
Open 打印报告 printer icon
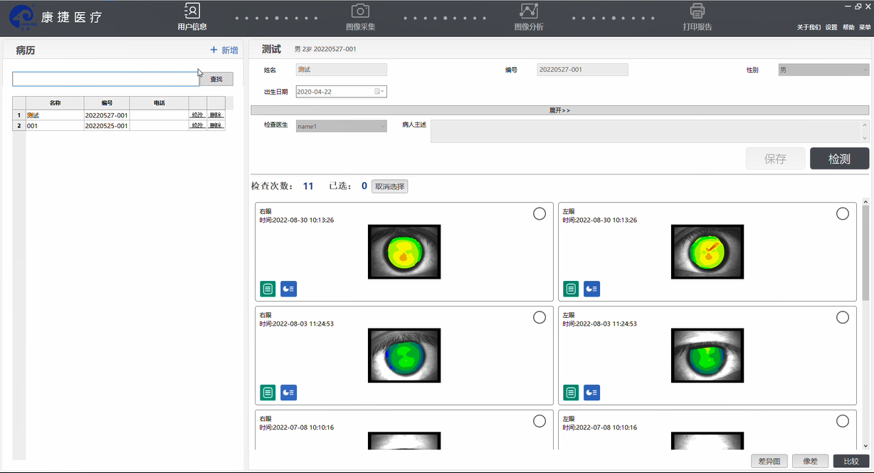pos(697,11)
